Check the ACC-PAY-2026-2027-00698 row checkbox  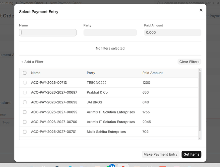pos(25,102)
